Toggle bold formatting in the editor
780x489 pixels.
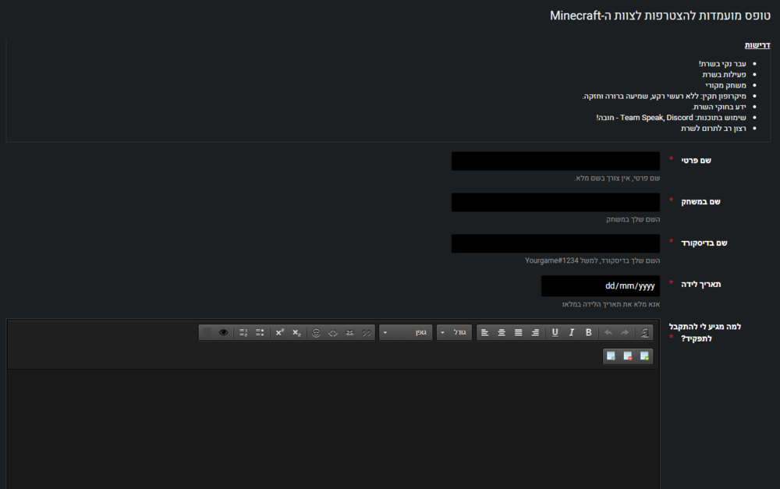pyautogui.click(x=588, y=332)
